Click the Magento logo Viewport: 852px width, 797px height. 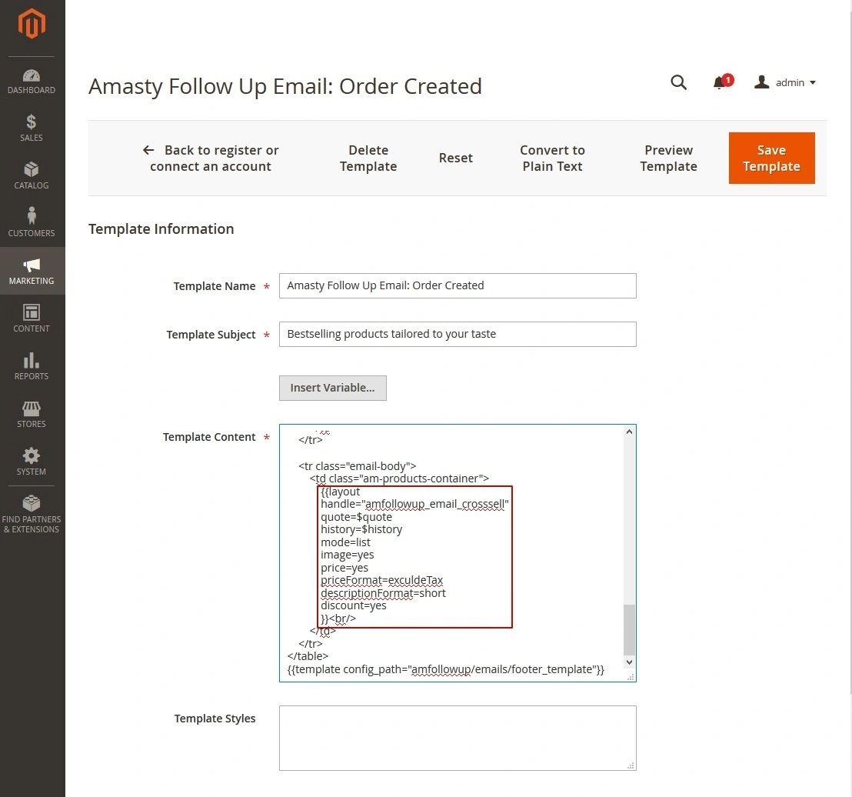31,24
